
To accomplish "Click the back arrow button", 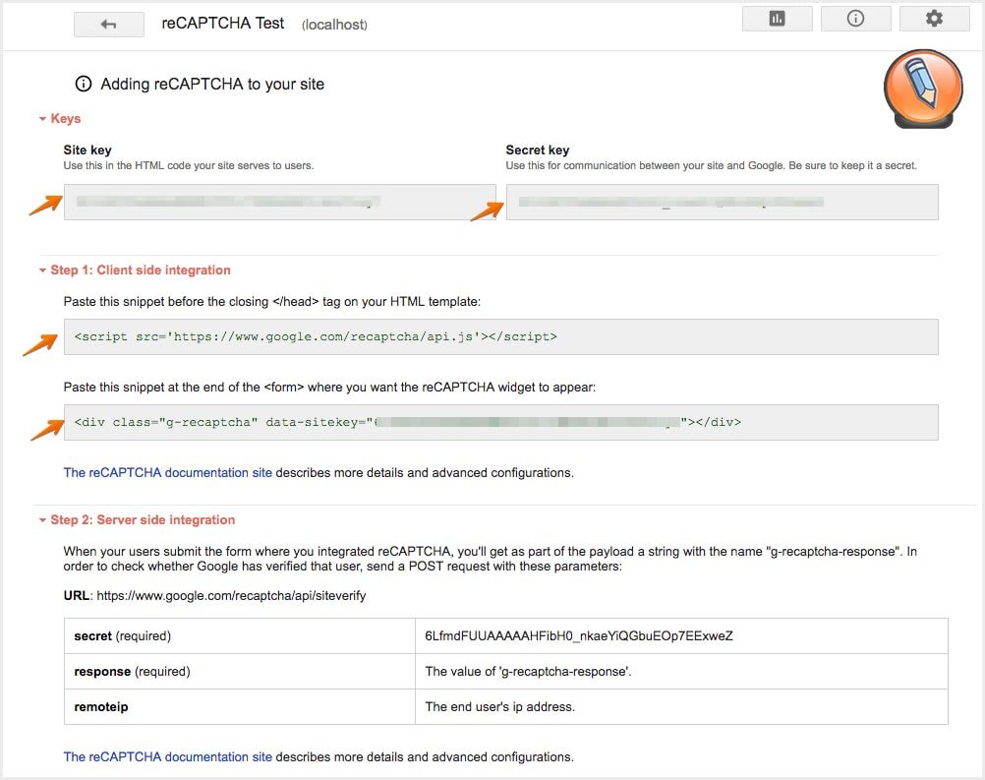I will coord(109,25).
